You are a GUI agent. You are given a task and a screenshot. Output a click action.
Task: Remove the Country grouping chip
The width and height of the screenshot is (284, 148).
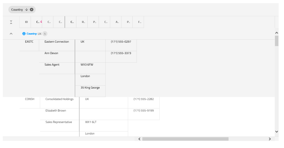pyautogui.click(x=31, y=10)
